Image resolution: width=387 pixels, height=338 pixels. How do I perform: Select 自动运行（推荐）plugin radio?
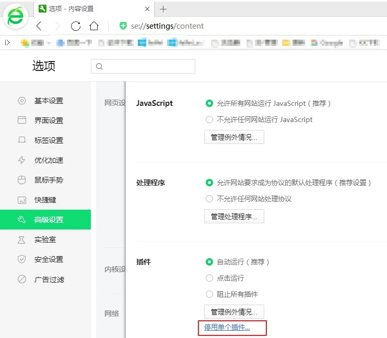point(209,262)
